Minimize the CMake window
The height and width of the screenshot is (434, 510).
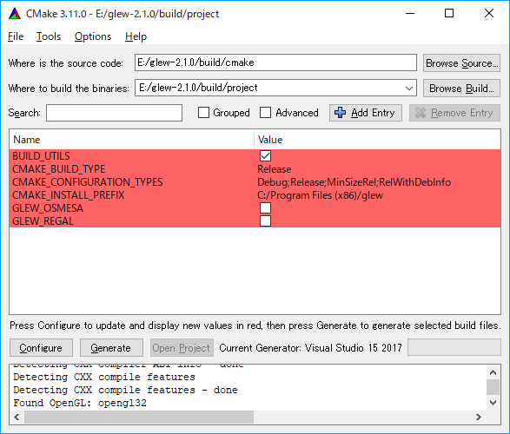tap(410, 14)
